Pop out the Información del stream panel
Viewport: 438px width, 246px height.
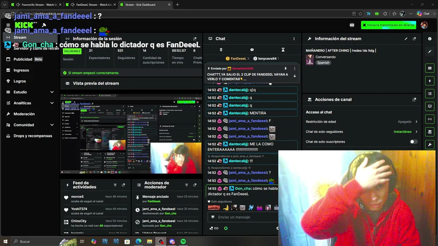[414, 39]
